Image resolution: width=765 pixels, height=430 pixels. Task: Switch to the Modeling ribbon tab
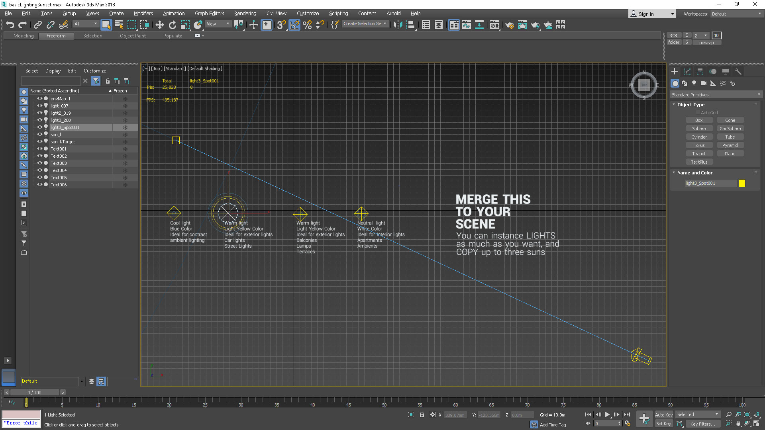coord(24,36)
